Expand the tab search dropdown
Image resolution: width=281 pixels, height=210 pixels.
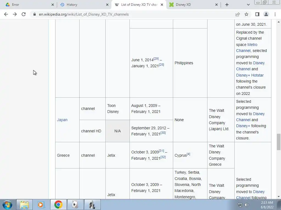pos(248,5)
